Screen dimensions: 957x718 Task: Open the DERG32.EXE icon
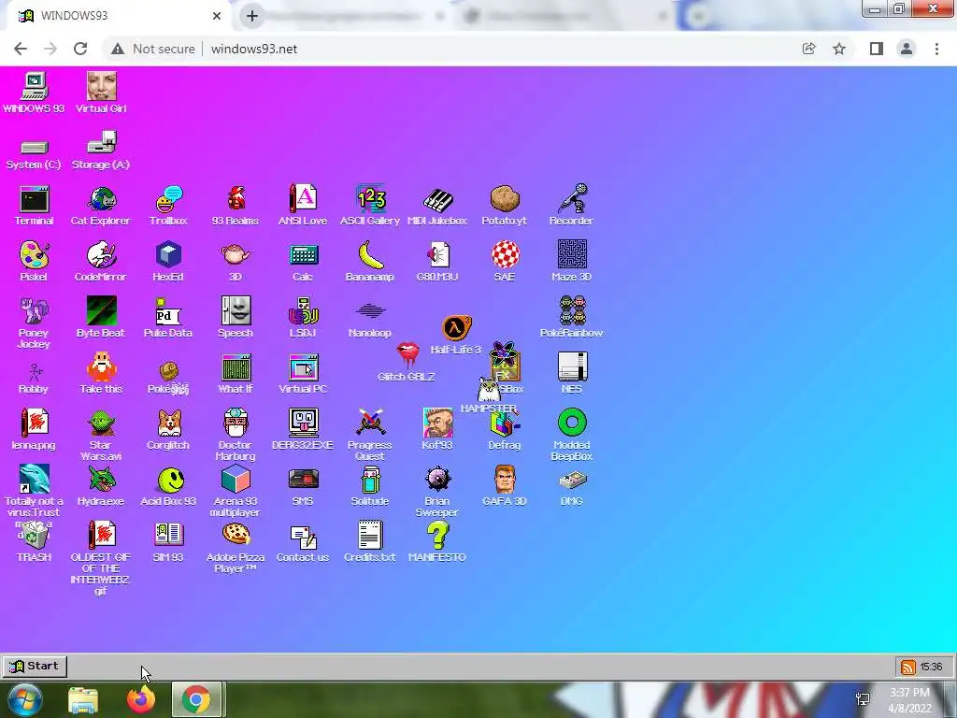click(x=304, y=423)
